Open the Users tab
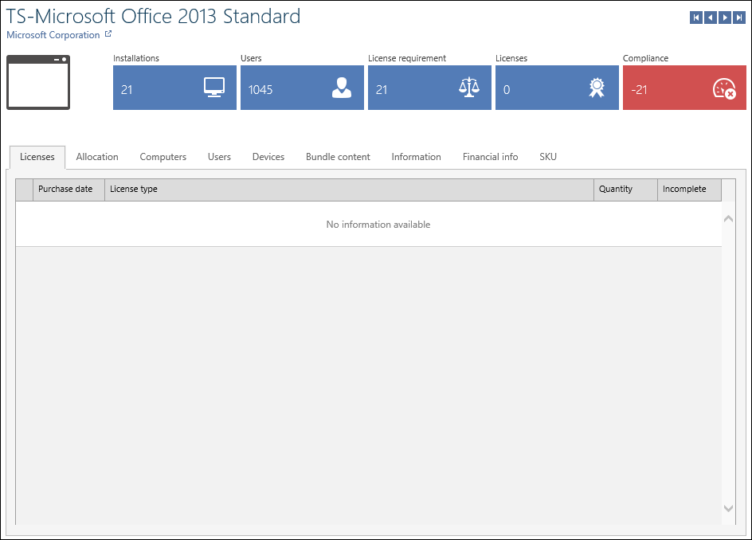 219,157
